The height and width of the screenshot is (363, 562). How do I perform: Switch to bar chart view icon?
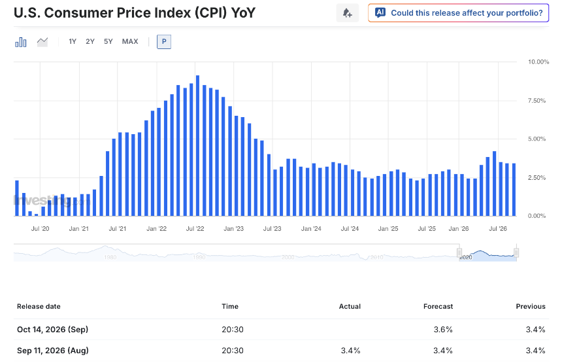[x=21, y=42]
